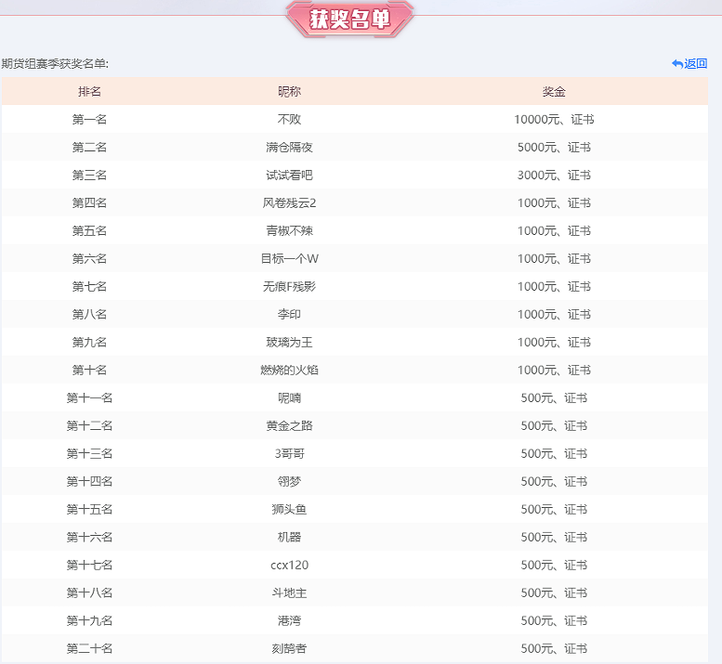Click the 奖金 column header
This screenshot has width=722, height=664.
pyautogui.click(x=554, y=92)
